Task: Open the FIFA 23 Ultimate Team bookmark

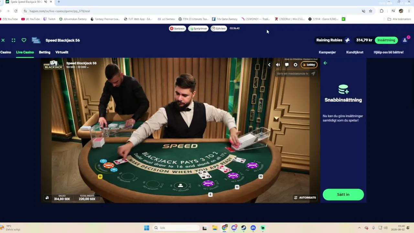Action: click(193, 19)
